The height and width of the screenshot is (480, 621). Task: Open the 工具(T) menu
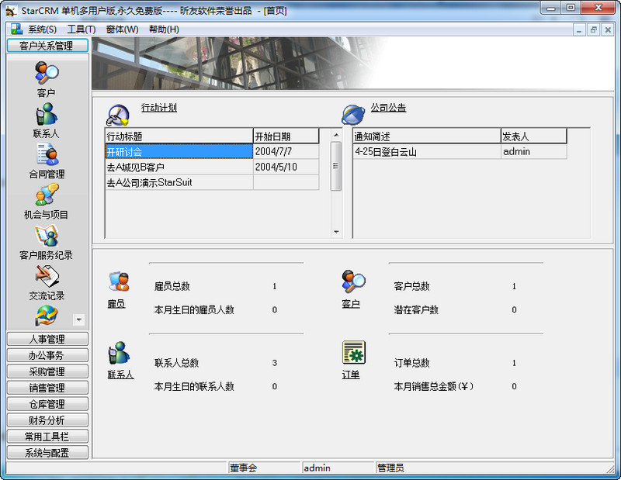[x=82, y=29]
